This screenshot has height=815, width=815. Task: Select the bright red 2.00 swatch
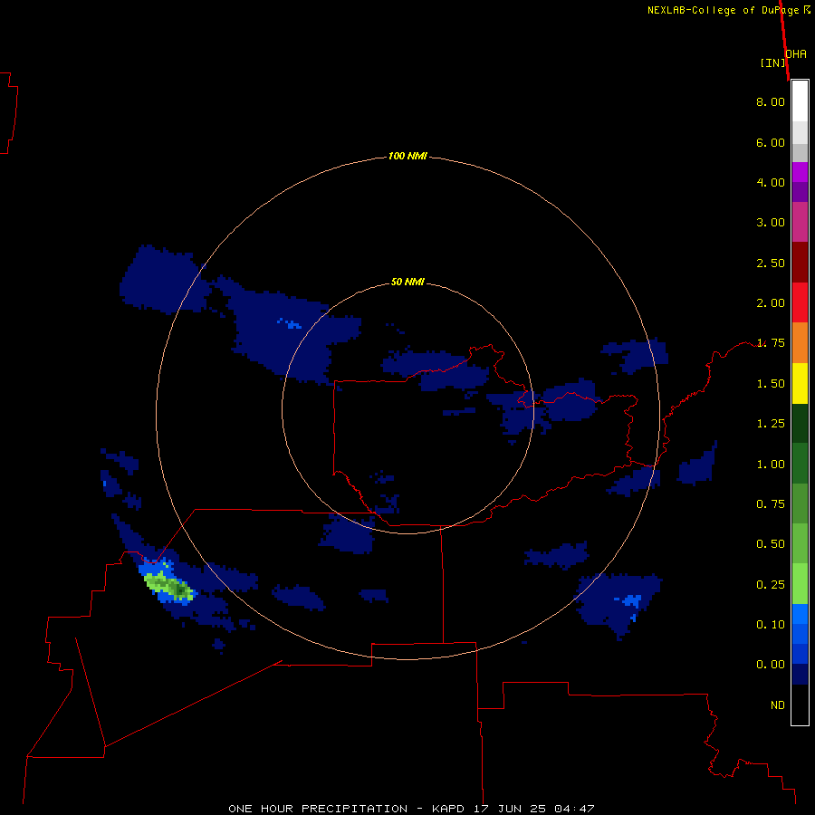point(800,302)
